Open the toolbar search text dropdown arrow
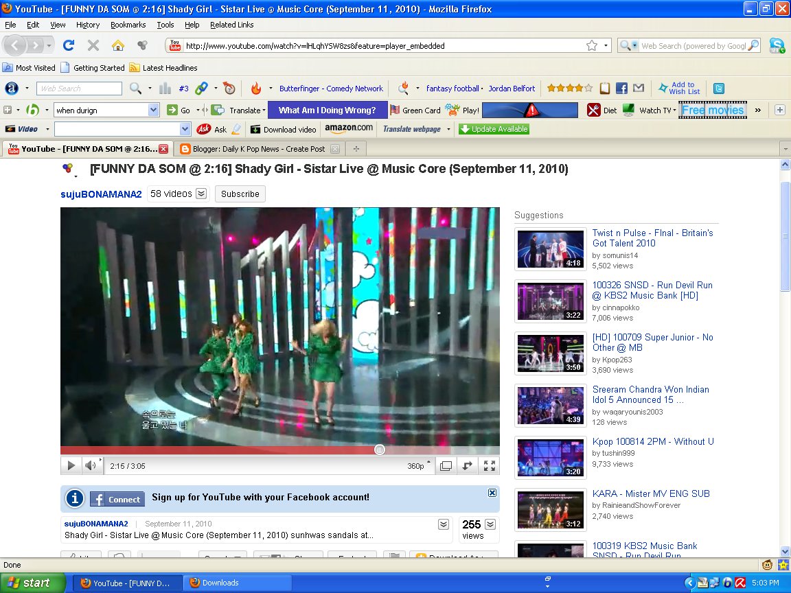This screenshot has width=791, height=593. [x=153, y=110]
